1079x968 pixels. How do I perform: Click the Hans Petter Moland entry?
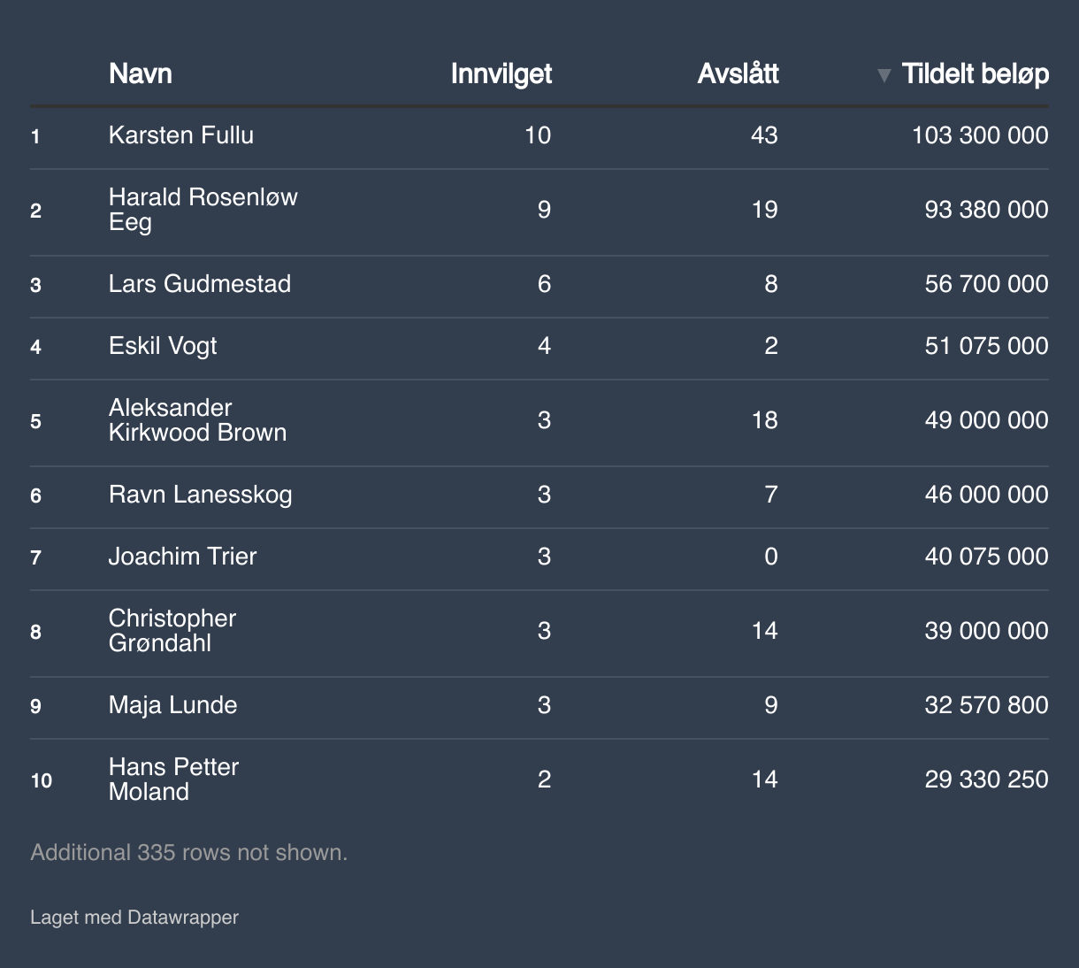coord(173,780)
